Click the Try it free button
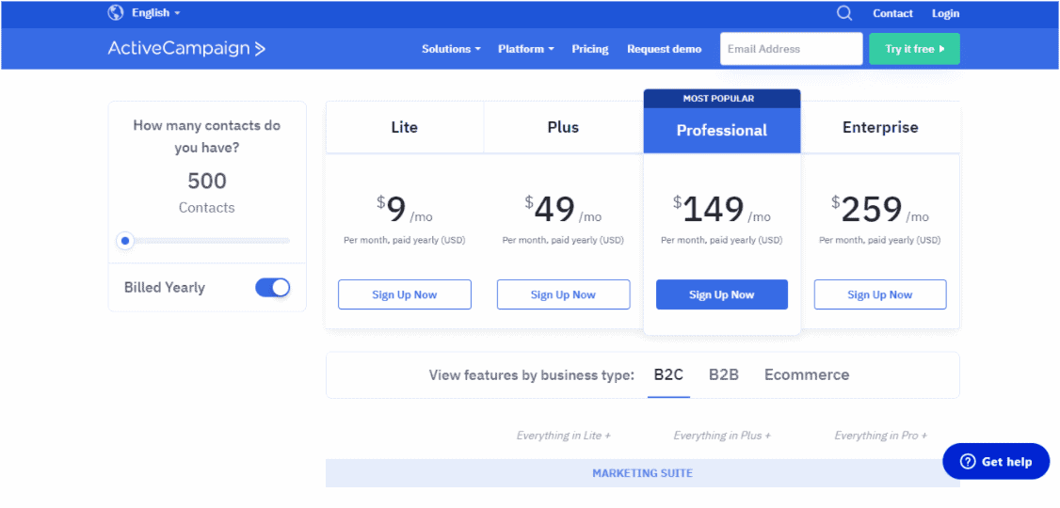 pyautogui.click(x=914, y=49)
